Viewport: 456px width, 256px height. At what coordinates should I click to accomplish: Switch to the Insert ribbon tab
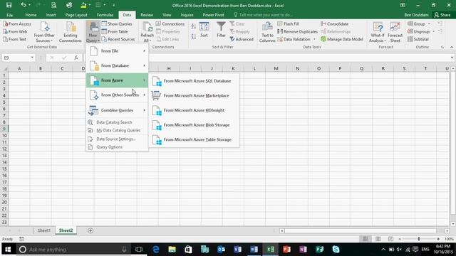[51, 15]
